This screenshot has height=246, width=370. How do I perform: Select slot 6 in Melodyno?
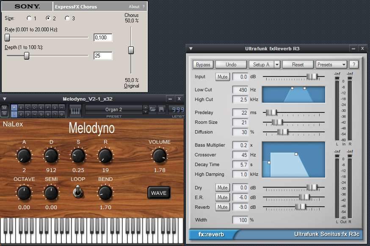[x=48, y=114]
